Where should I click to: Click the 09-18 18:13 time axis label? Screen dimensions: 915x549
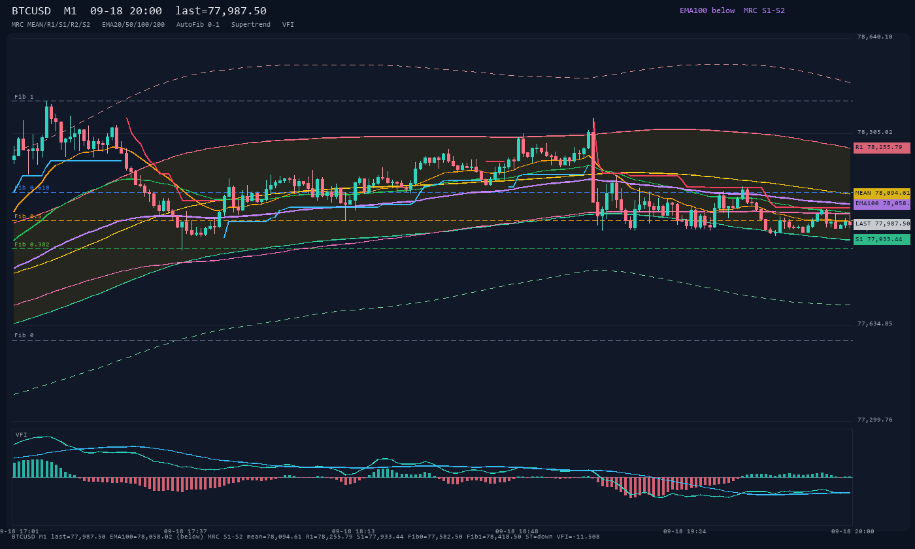tap(354, 531)
